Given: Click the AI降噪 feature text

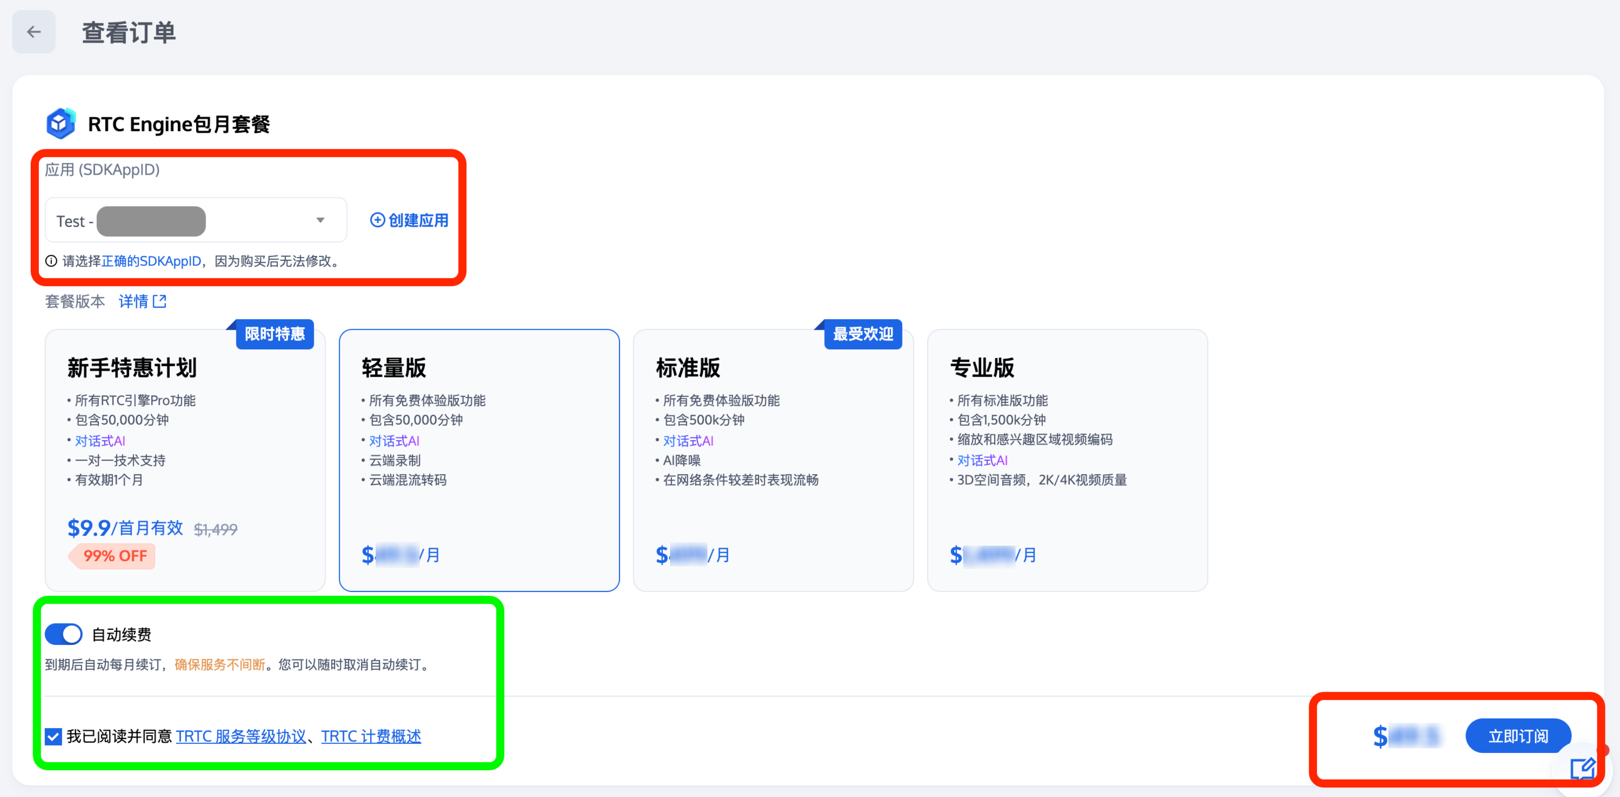Looking at the screenshot, I should coord(682,460).
